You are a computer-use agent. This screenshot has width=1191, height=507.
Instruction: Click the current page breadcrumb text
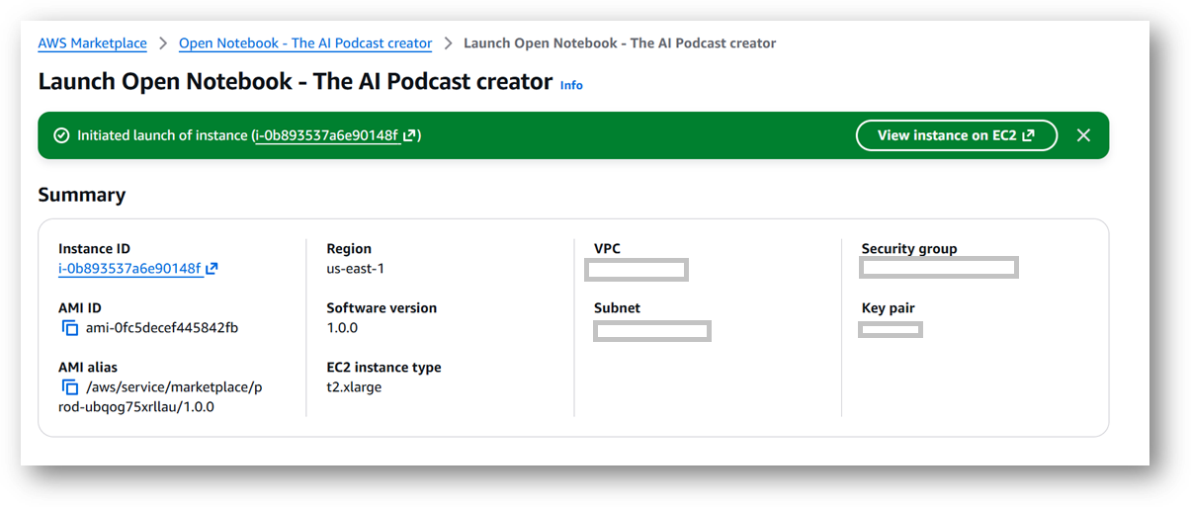[x=620, y=43]
